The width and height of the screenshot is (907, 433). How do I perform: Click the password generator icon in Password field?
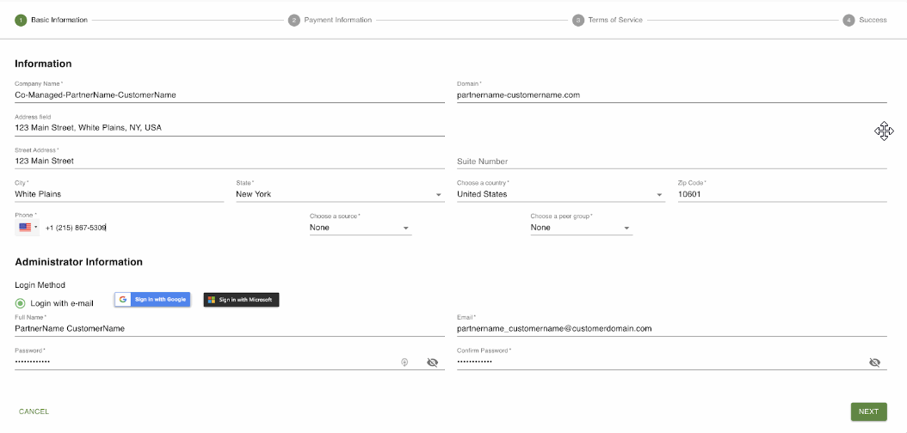pyautogui.click(x=404, y=363)
